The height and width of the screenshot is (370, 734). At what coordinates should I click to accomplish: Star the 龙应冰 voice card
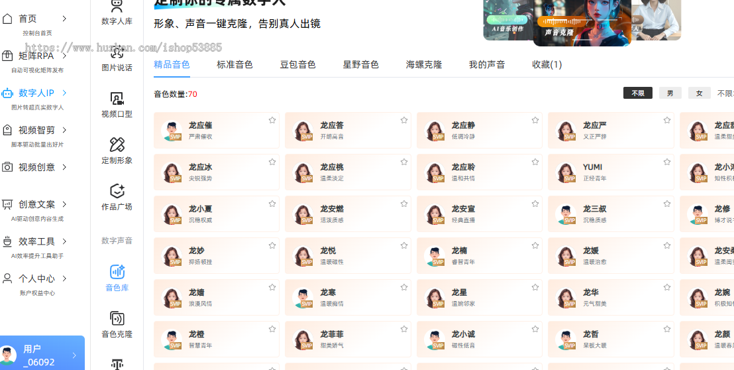pyautogui.click(x=272, y=162)
